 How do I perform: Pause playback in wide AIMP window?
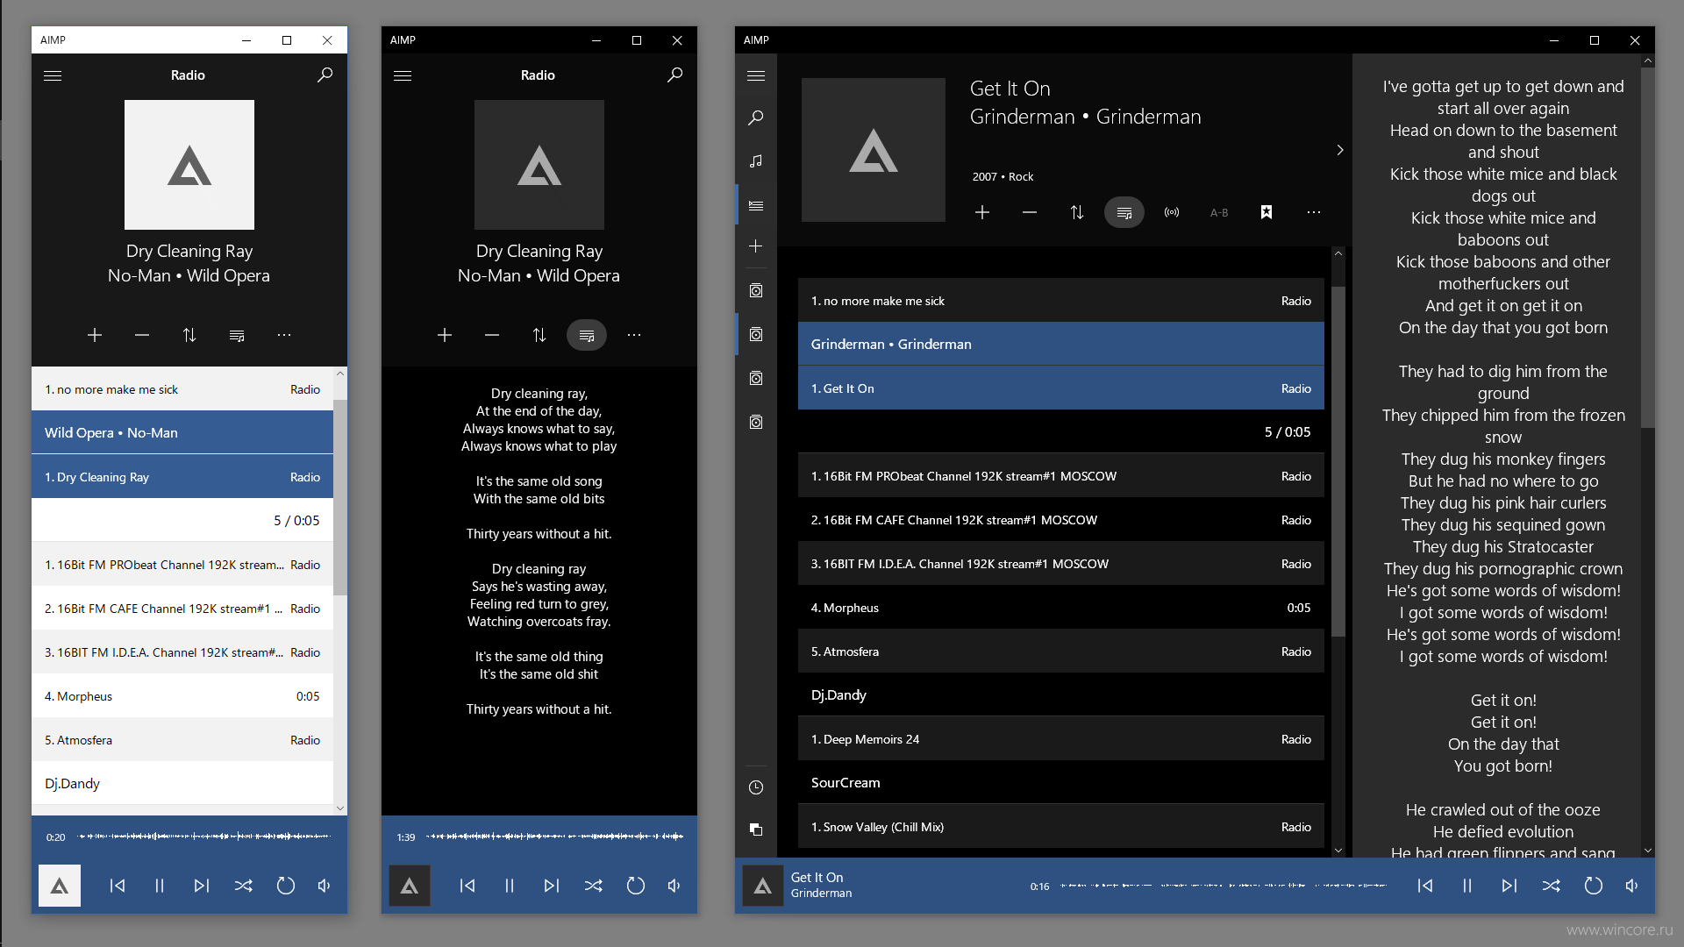1467,886
